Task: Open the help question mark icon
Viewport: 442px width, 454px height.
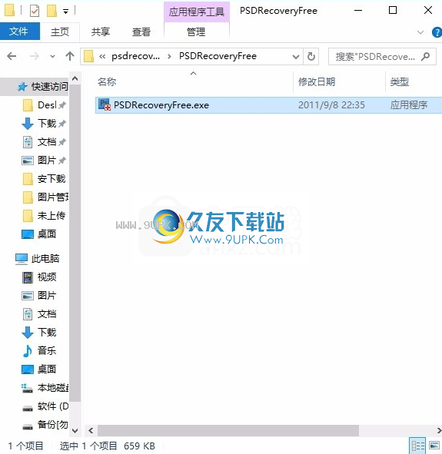Action: coord(437,32)
